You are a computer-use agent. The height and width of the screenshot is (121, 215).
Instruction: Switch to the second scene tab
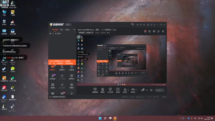(62, 30)
